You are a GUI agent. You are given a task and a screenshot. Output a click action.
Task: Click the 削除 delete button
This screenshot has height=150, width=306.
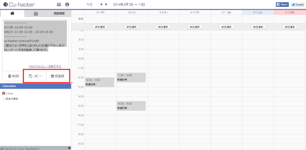[x=13, y=76]
